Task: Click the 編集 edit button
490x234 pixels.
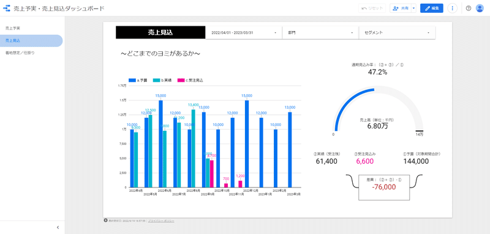Action: 432,9
